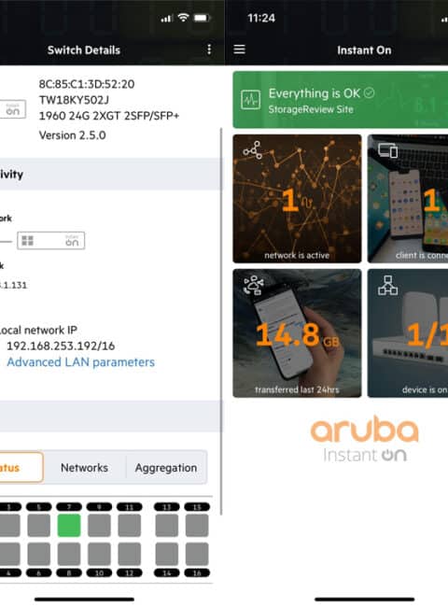Open the network is active tile
This screenshot has height=607, width=448.
tap(297, 199)
